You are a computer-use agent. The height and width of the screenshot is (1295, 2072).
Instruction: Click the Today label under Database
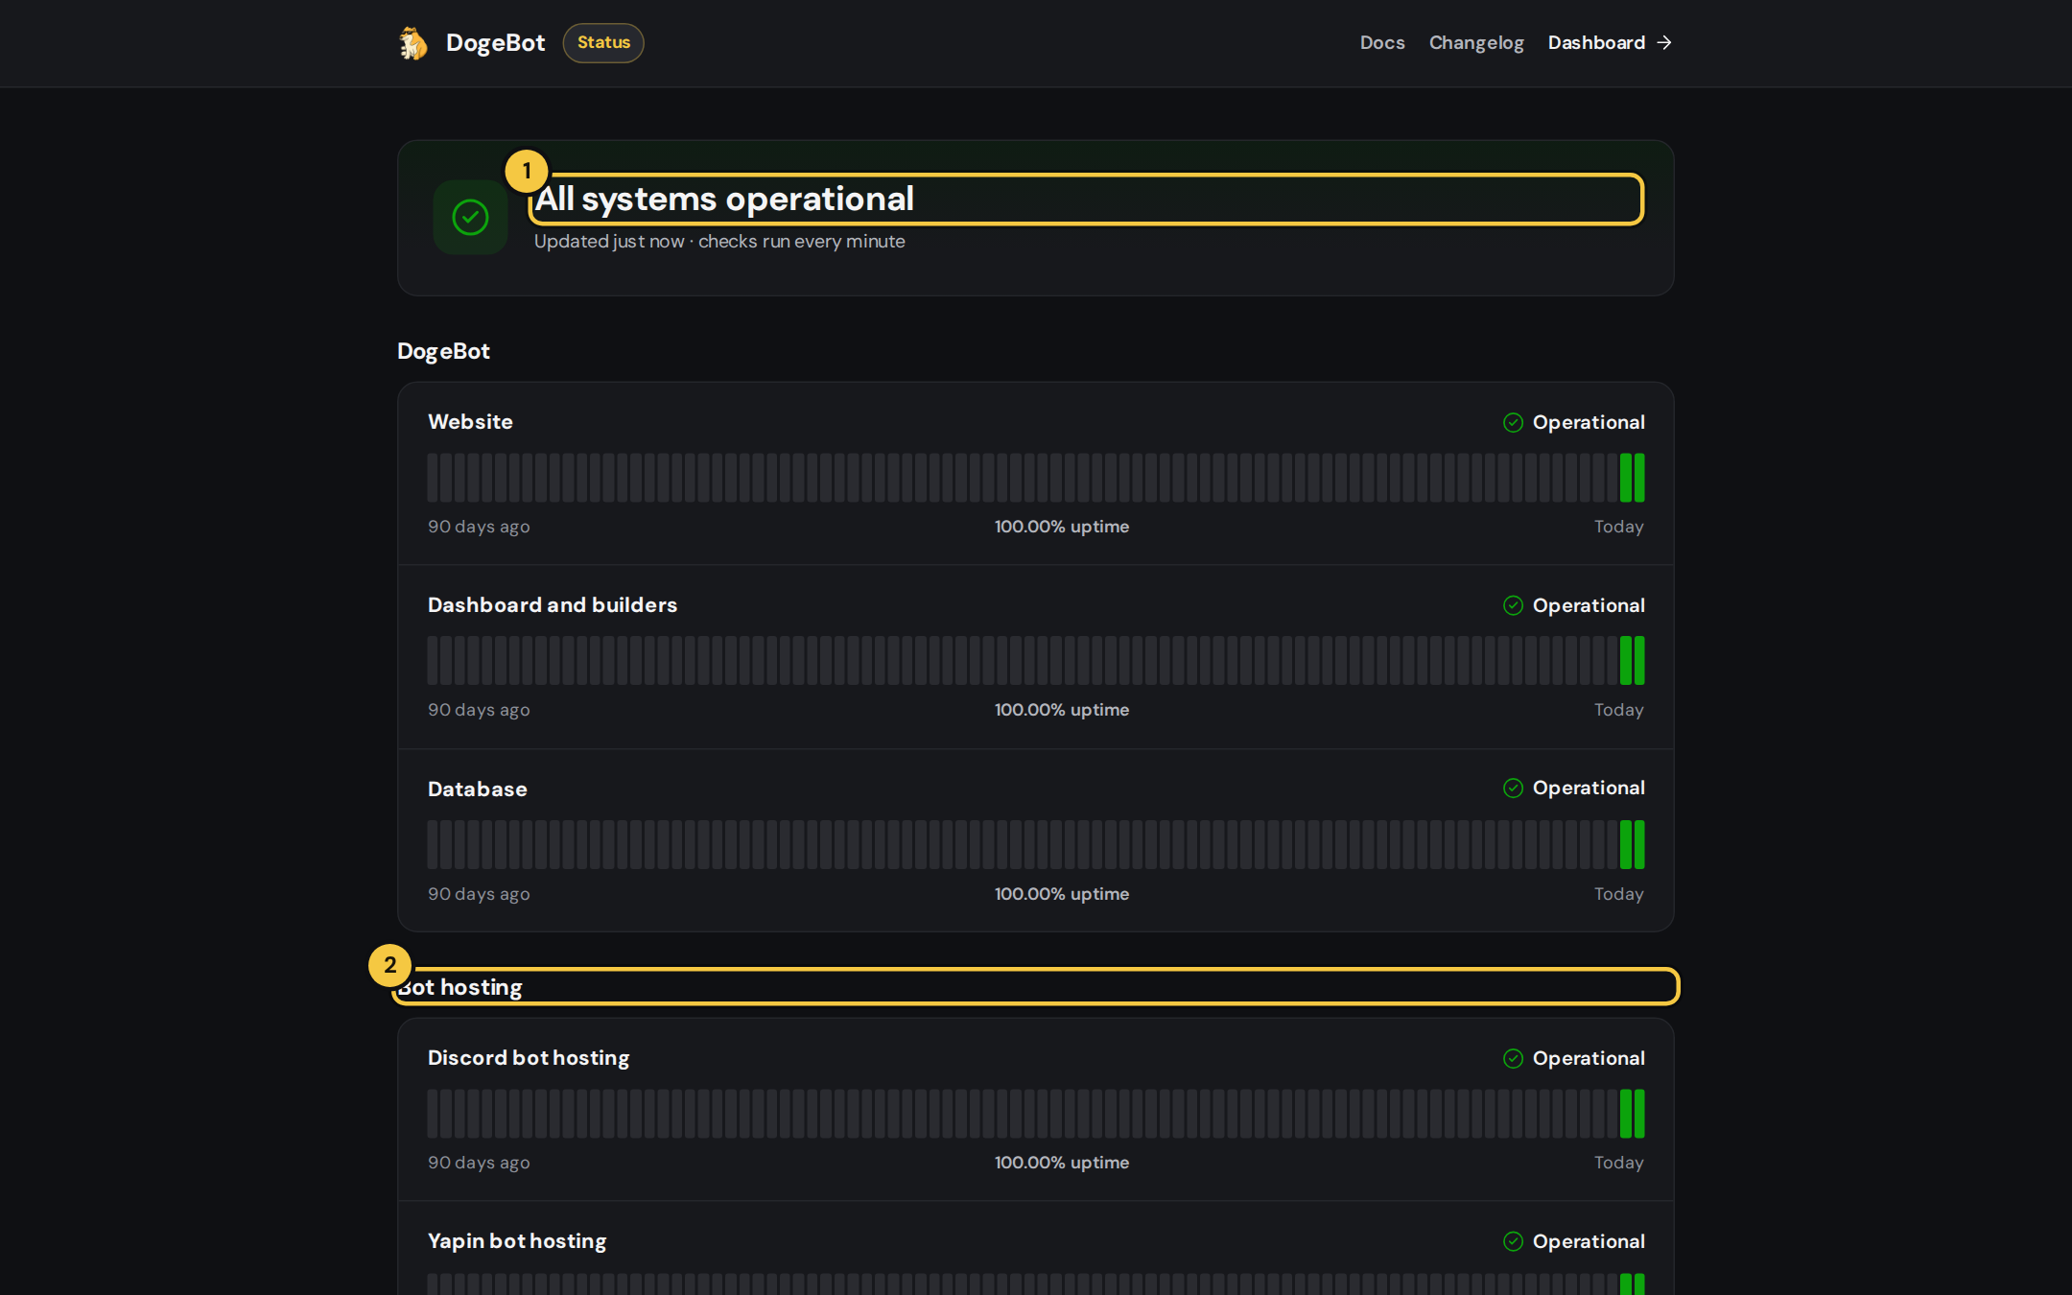[1619, 894]
